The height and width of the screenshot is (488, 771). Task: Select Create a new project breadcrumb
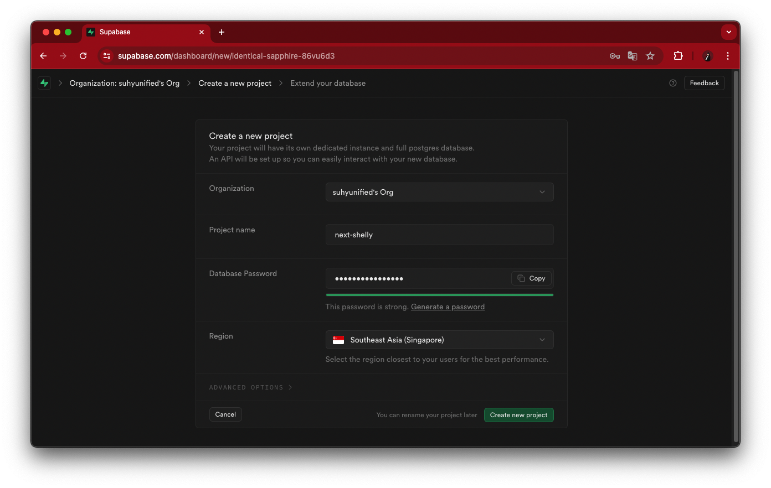tap(235, 83)
